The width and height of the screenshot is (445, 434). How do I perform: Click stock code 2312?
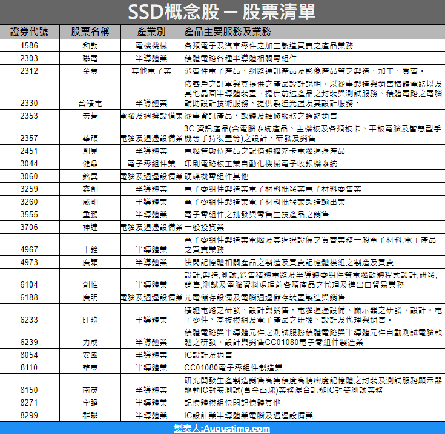[29, 71]
